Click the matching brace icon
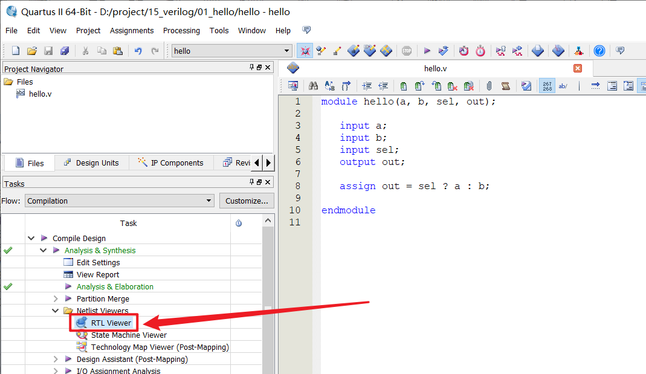646x374 pixels. coord(346,86)
